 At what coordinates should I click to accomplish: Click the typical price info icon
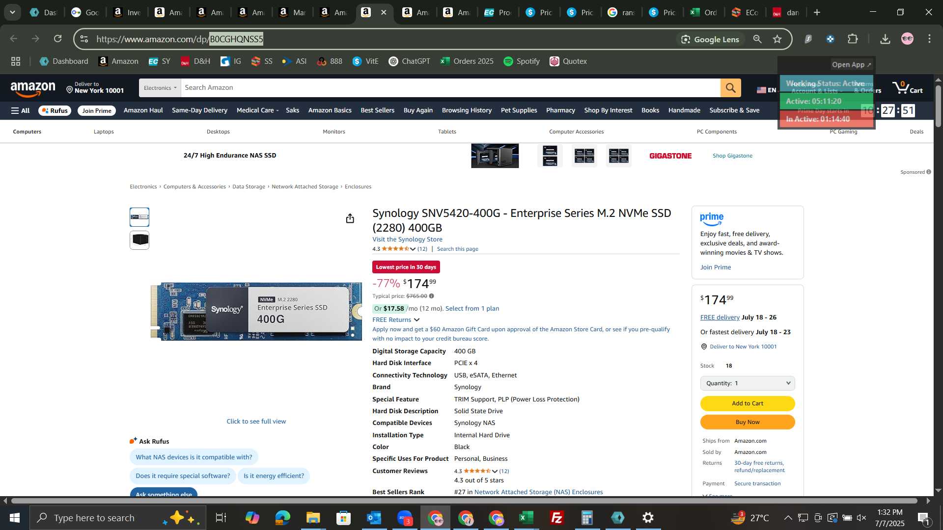point(431,296)
